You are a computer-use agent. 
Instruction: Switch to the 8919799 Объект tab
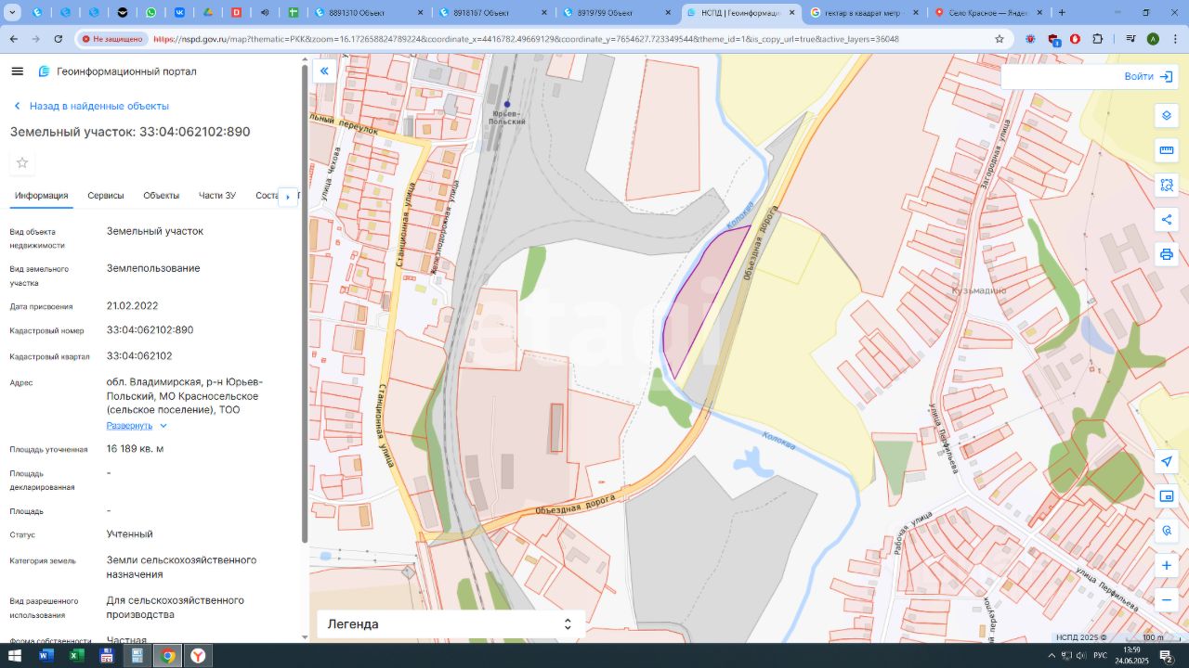point(617,13)
